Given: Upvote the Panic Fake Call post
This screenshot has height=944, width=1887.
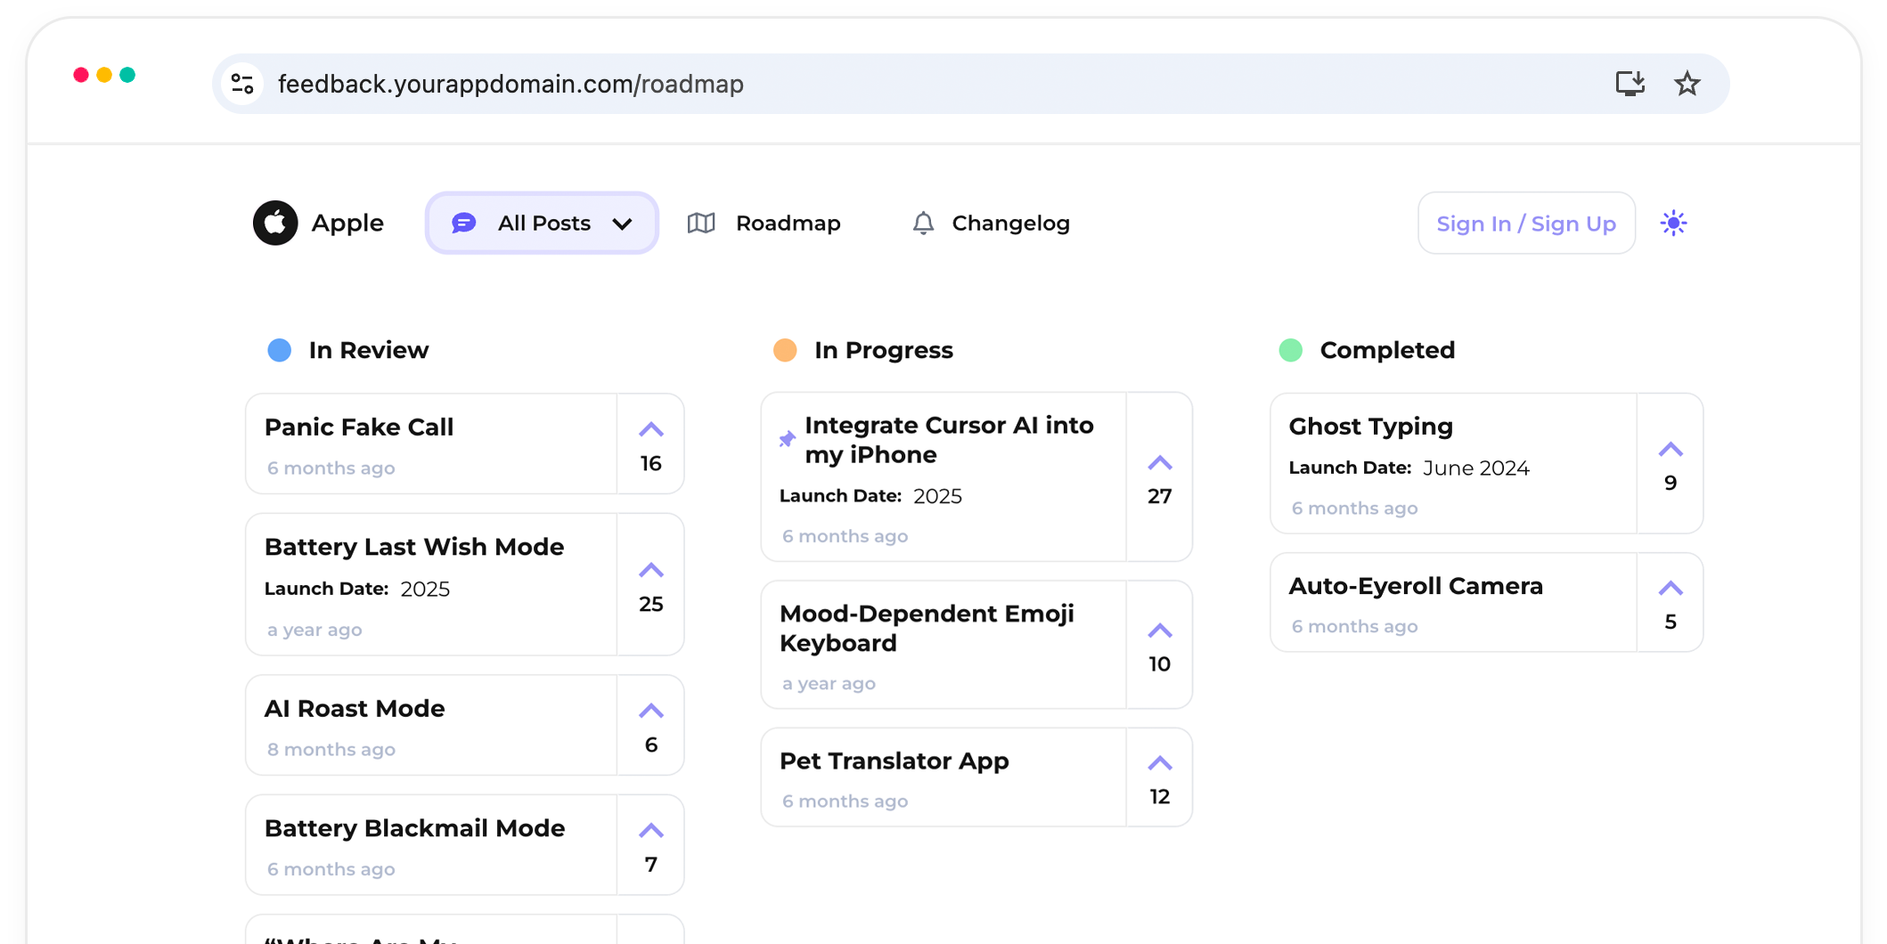Looking at the screenshot, I should (650, 429).
